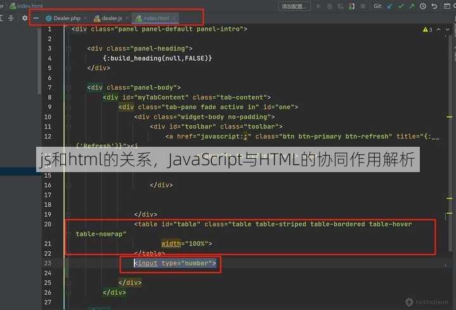Jump to the warning stripe near line 10
Viewport: 456px width, 310px height.
click(450, 117)
